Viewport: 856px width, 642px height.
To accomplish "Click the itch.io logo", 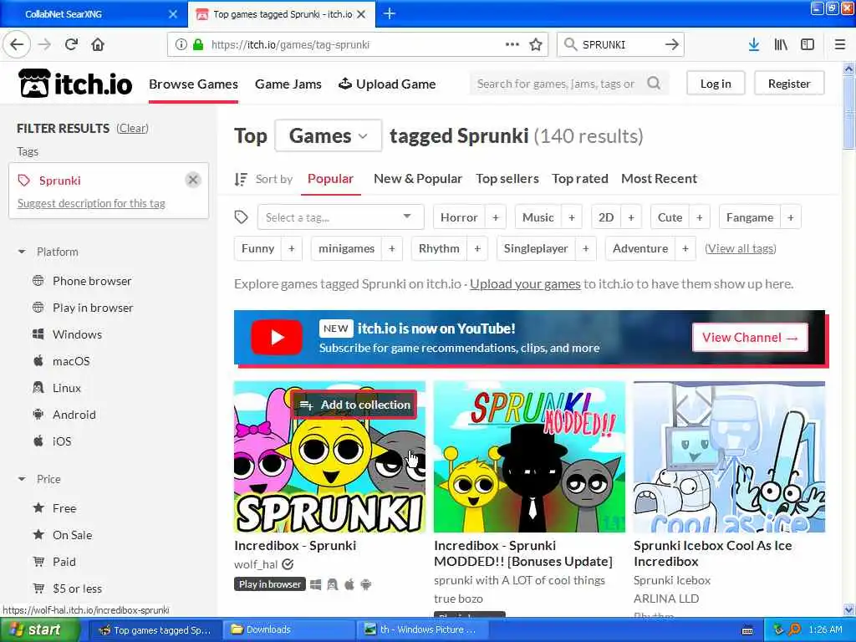I will click(x=76, y=84).
